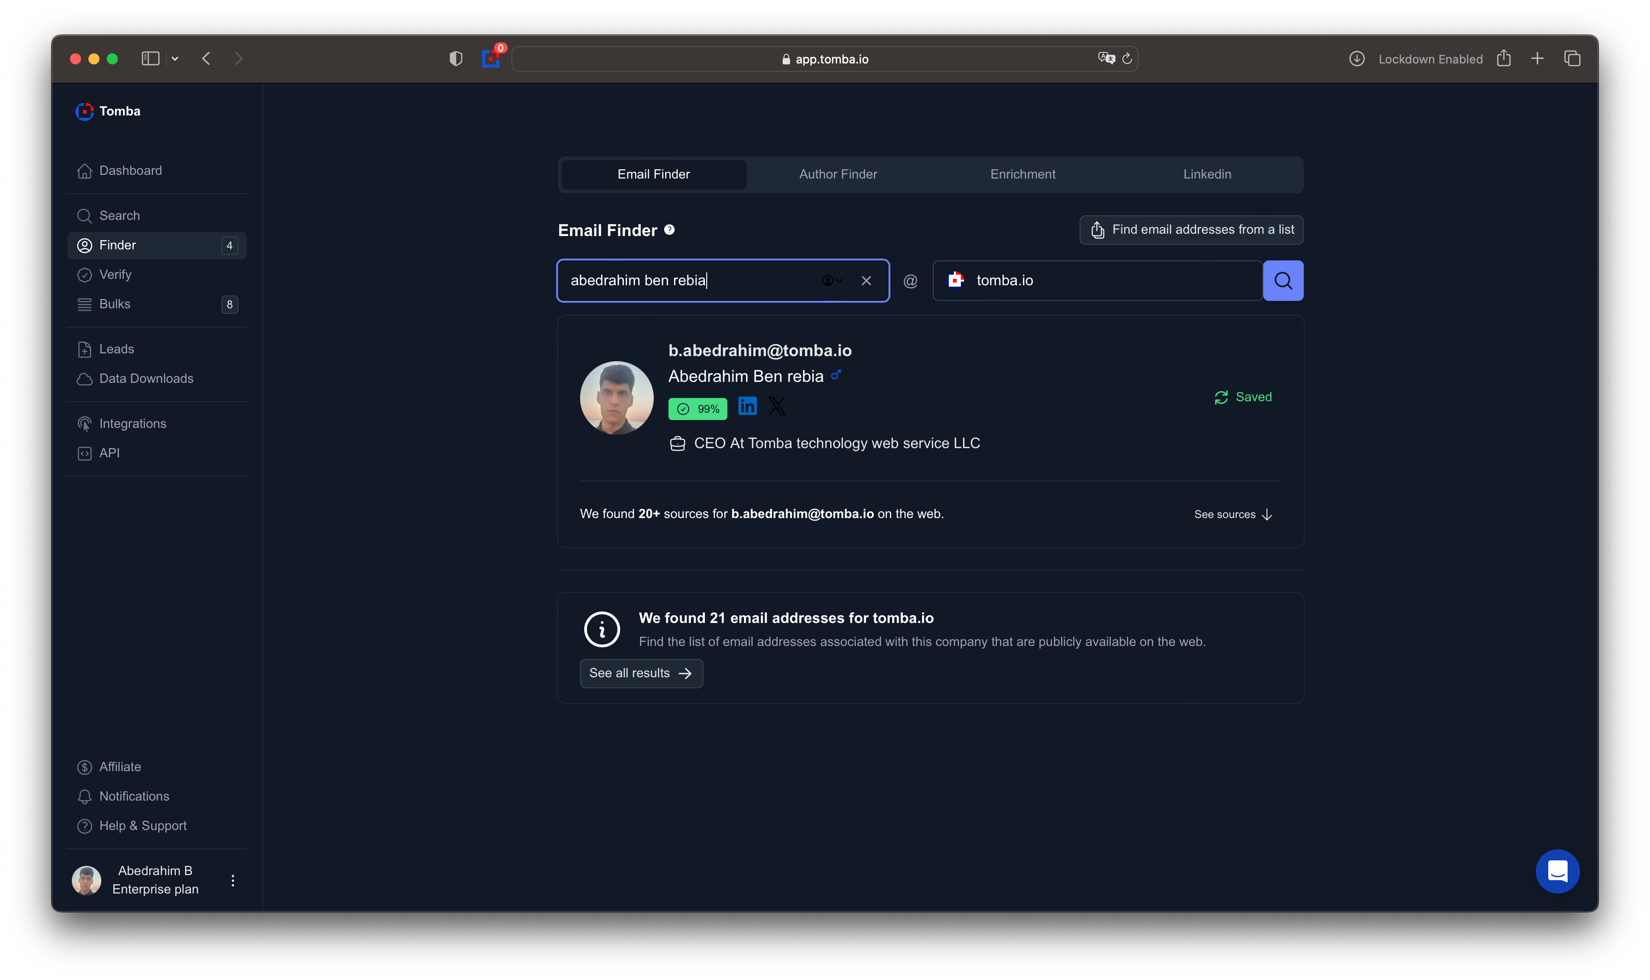Click the browser share icon
Viewport: 1650px width, 980px height.
[x=1503, y=58]
